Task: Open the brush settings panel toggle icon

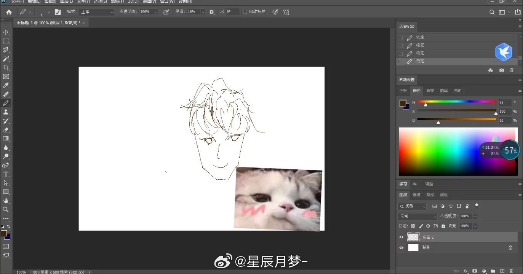Action: pos(58,12)
